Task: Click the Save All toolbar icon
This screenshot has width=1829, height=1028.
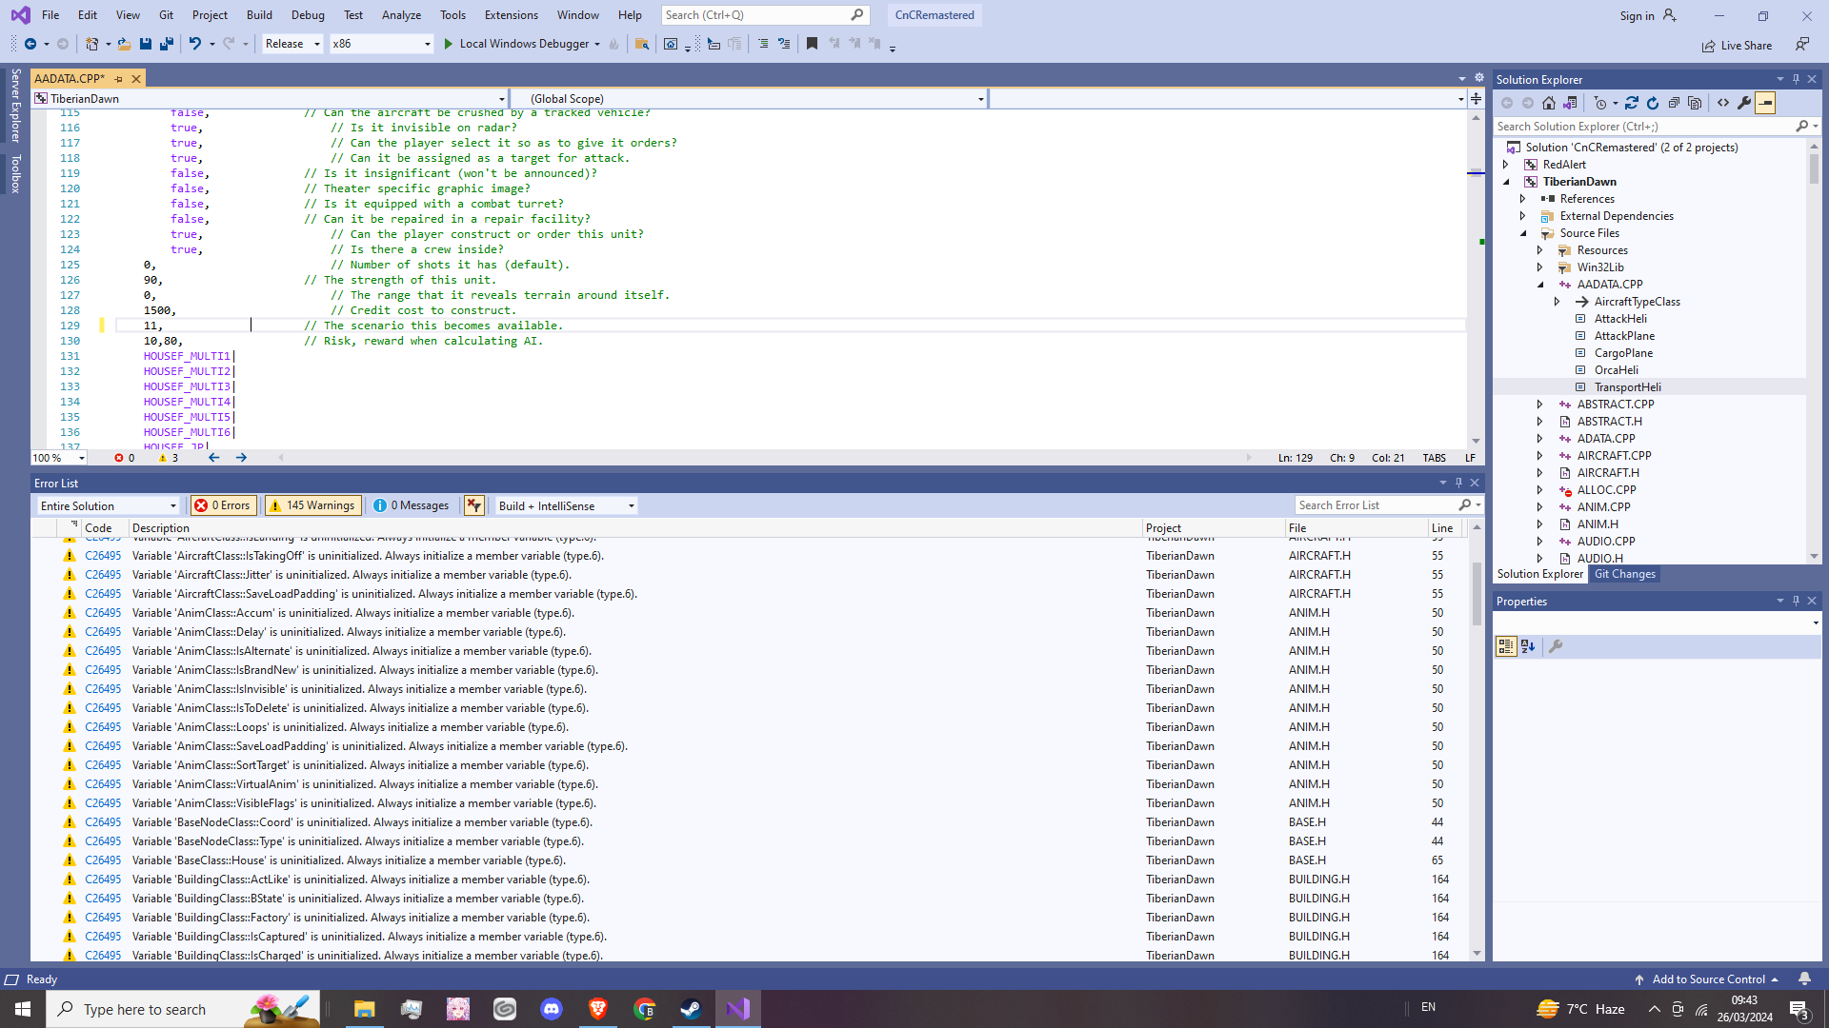Action: coord(167,44)
